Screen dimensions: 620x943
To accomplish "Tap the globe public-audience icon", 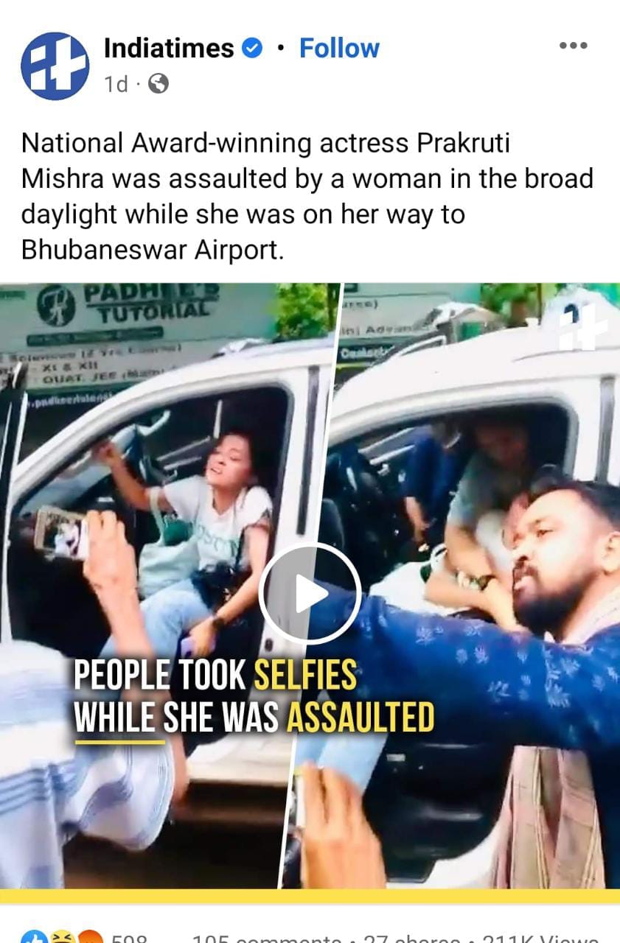I will point(159,85).
